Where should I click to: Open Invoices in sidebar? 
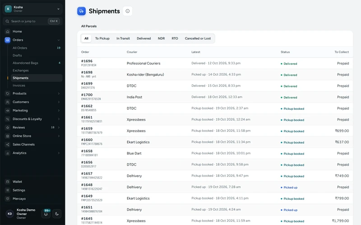pos(37,85)
